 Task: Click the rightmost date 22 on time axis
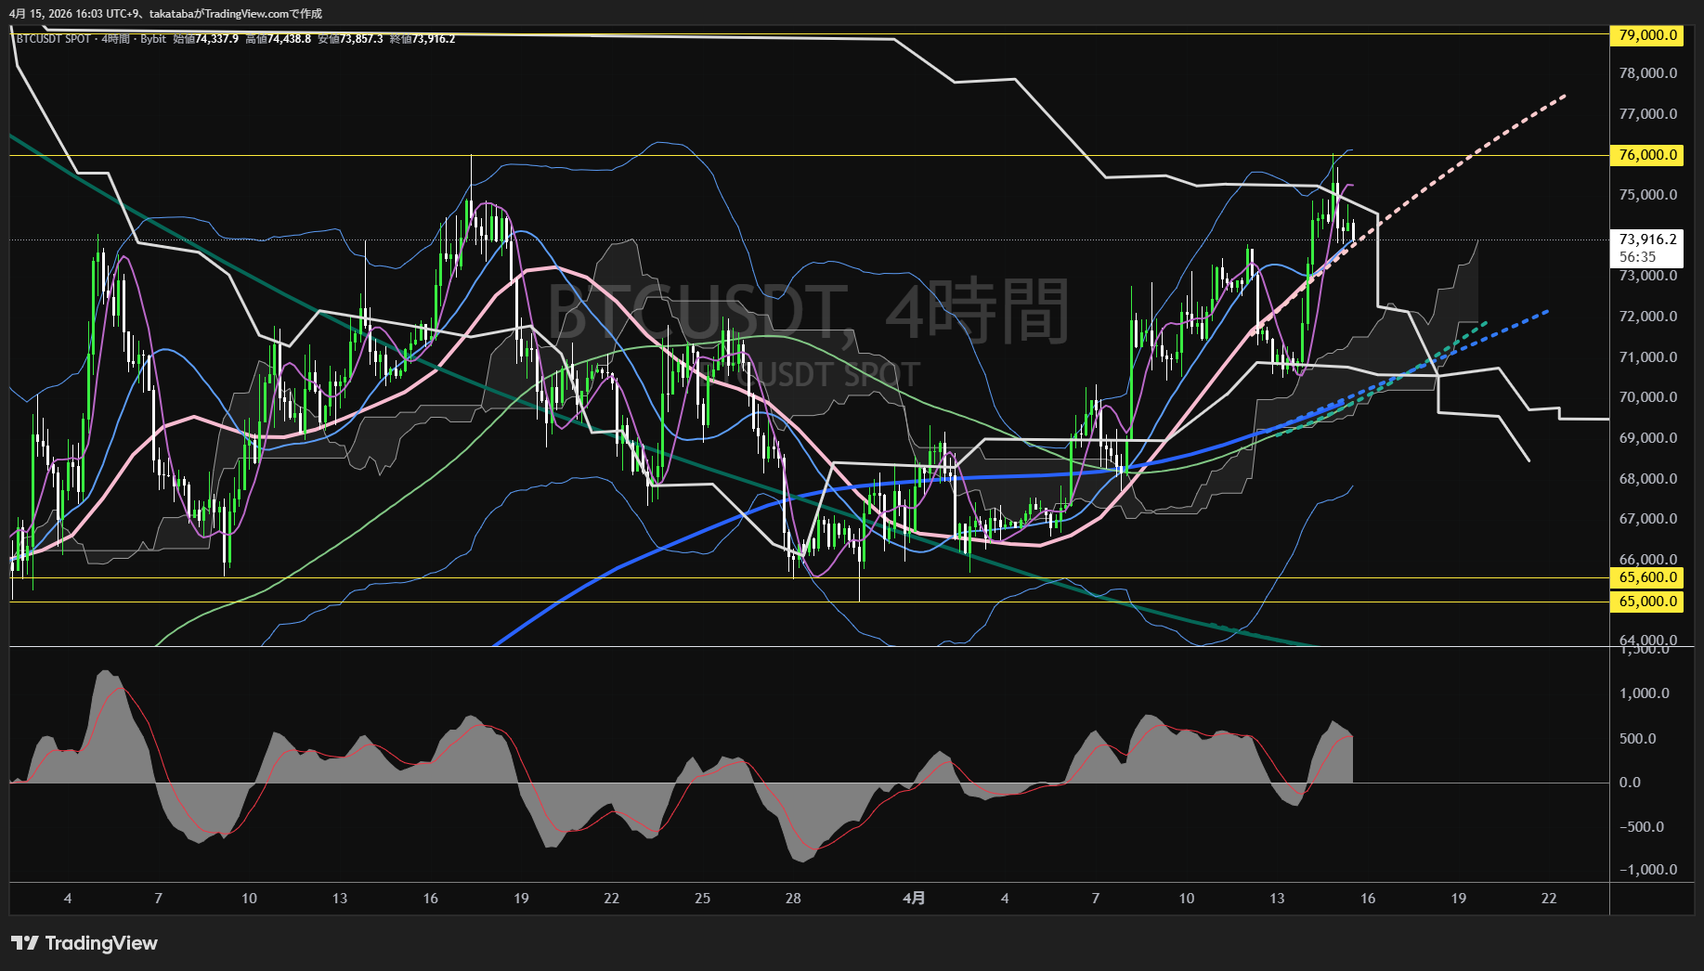point(1548,899)
